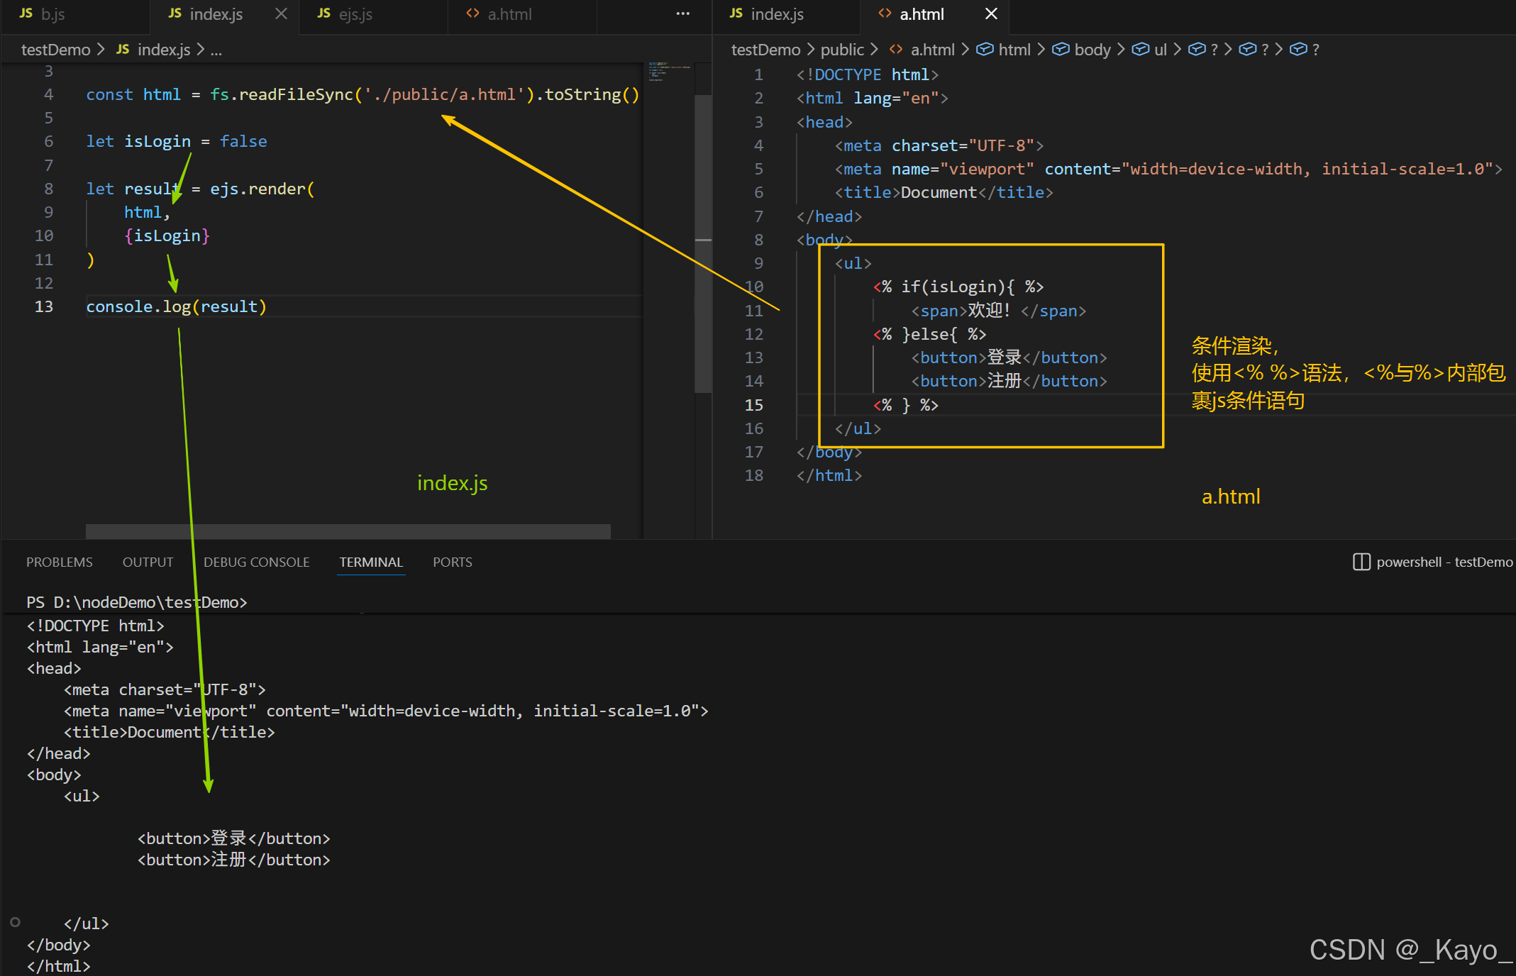Click the horizontal scrollbar under index.js editor
This screenshot has height=976, width=1516.
(348, 531)
